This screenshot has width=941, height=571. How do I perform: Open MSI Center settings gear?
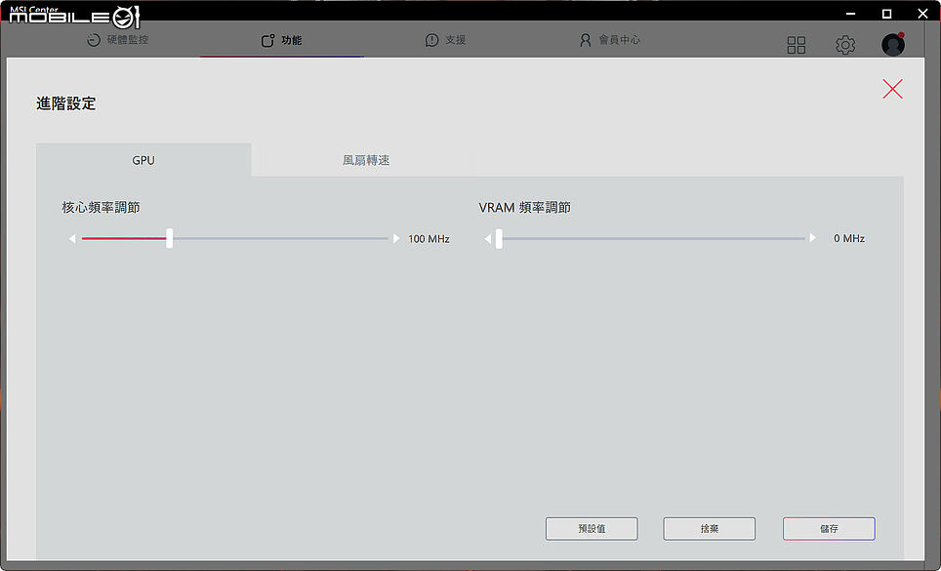tap(845, 45)
